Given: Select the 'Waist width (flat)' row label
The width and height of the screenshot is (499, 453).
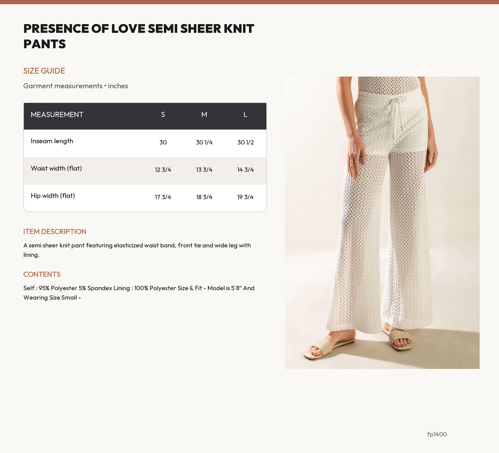Looking at the screenshot, I should coord(56,168).
